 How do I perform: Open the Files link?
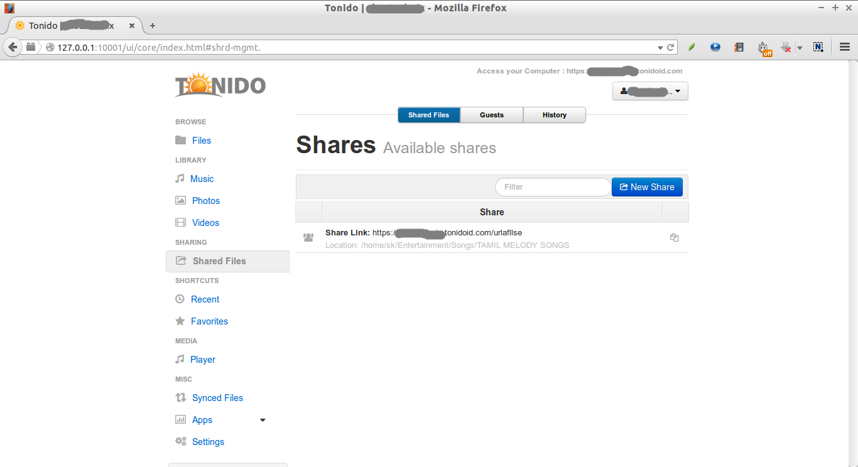[202, 141]
